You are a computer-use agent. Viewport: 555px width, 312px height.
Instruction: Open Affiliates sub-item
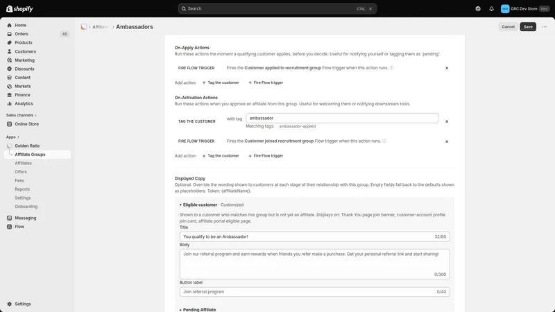pos(23,163)
